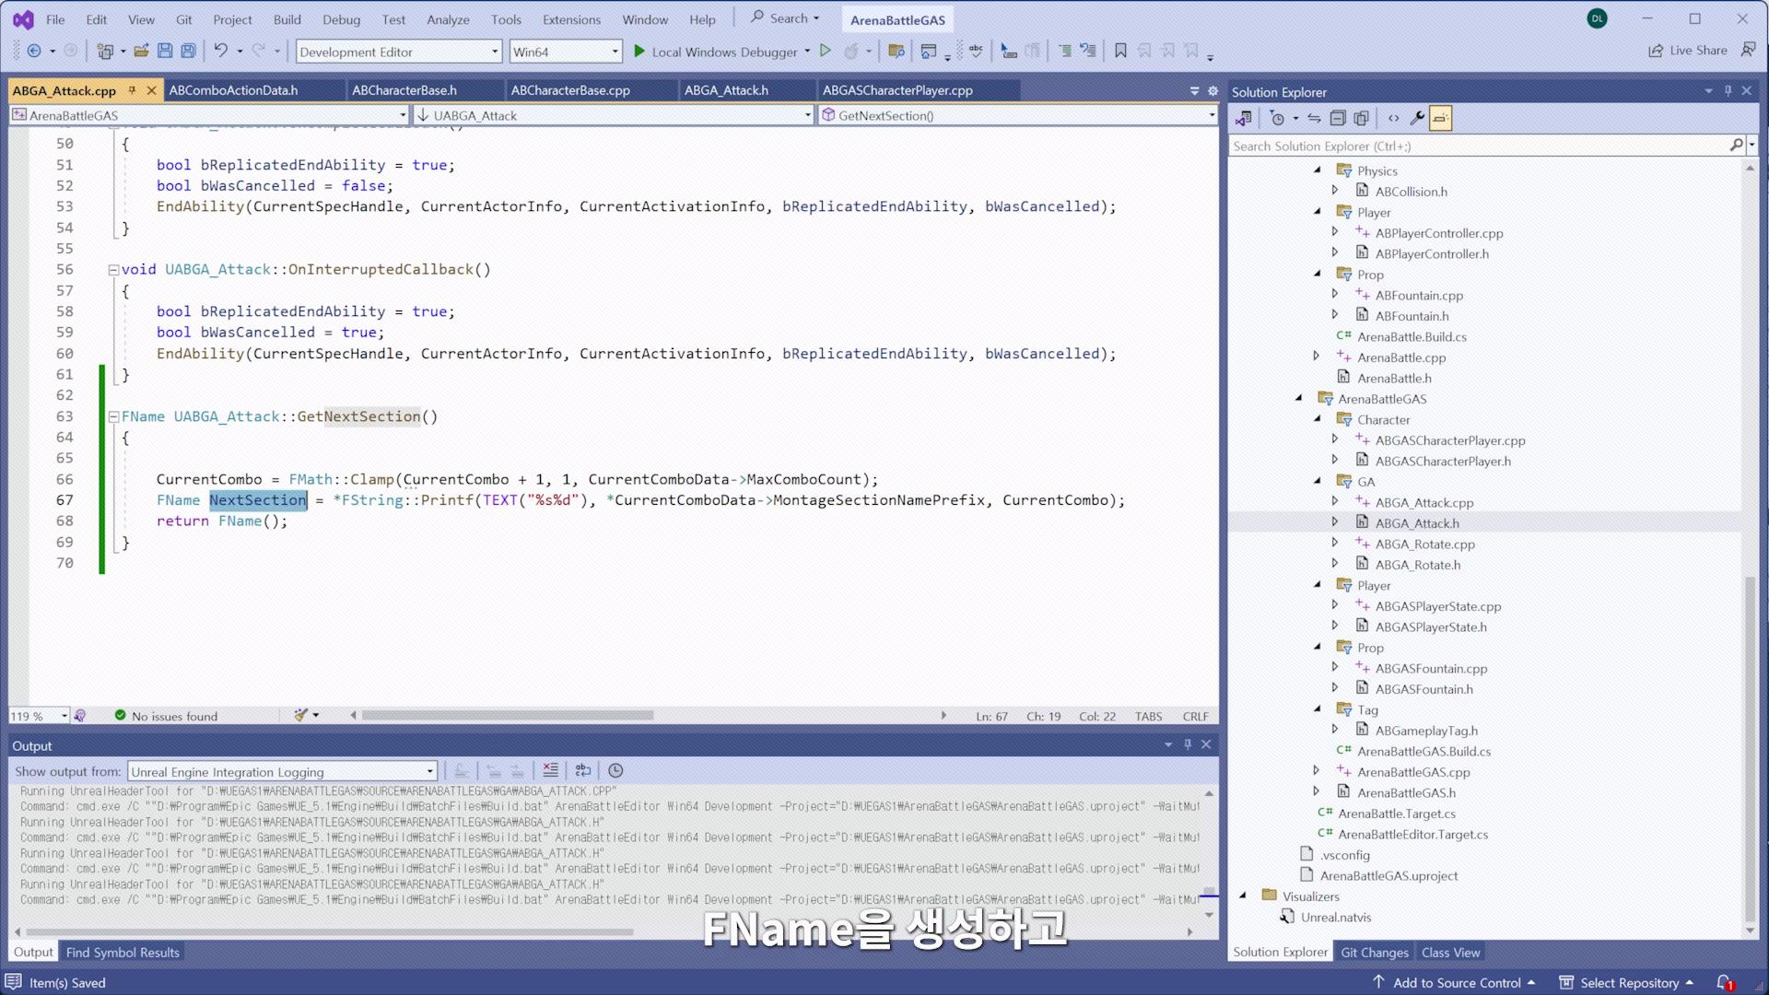1769x995 pixels.
Task: Open Solution Explorer properties wrench icon
Action: [1417, 118]
